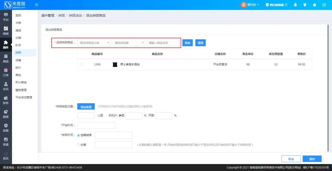Open 权限 in the left navigation
332x171 pixels.
[x=6, y=128]
